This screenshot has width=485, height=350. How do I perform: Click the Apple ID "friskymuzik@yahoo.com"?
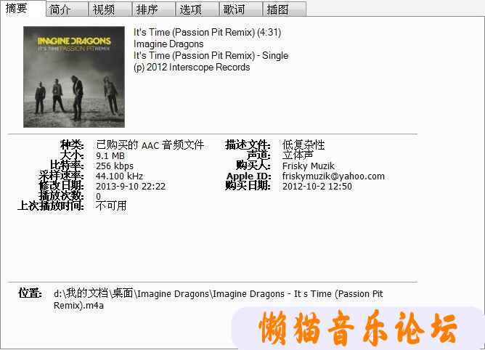pyautogui.click(x=333, y=176)
